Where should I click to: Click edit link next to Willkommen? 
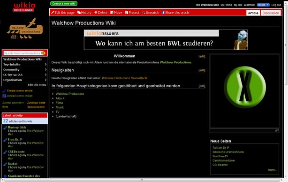tap(202, 56)
